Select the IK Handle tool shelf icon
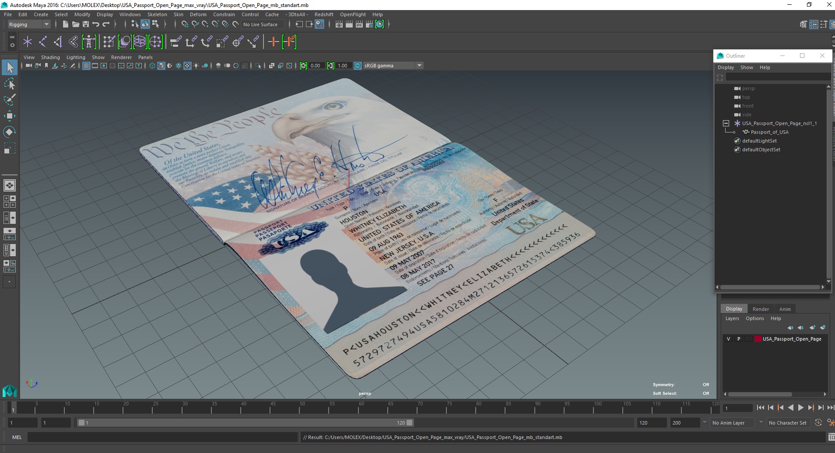 [x=58, y=42]
